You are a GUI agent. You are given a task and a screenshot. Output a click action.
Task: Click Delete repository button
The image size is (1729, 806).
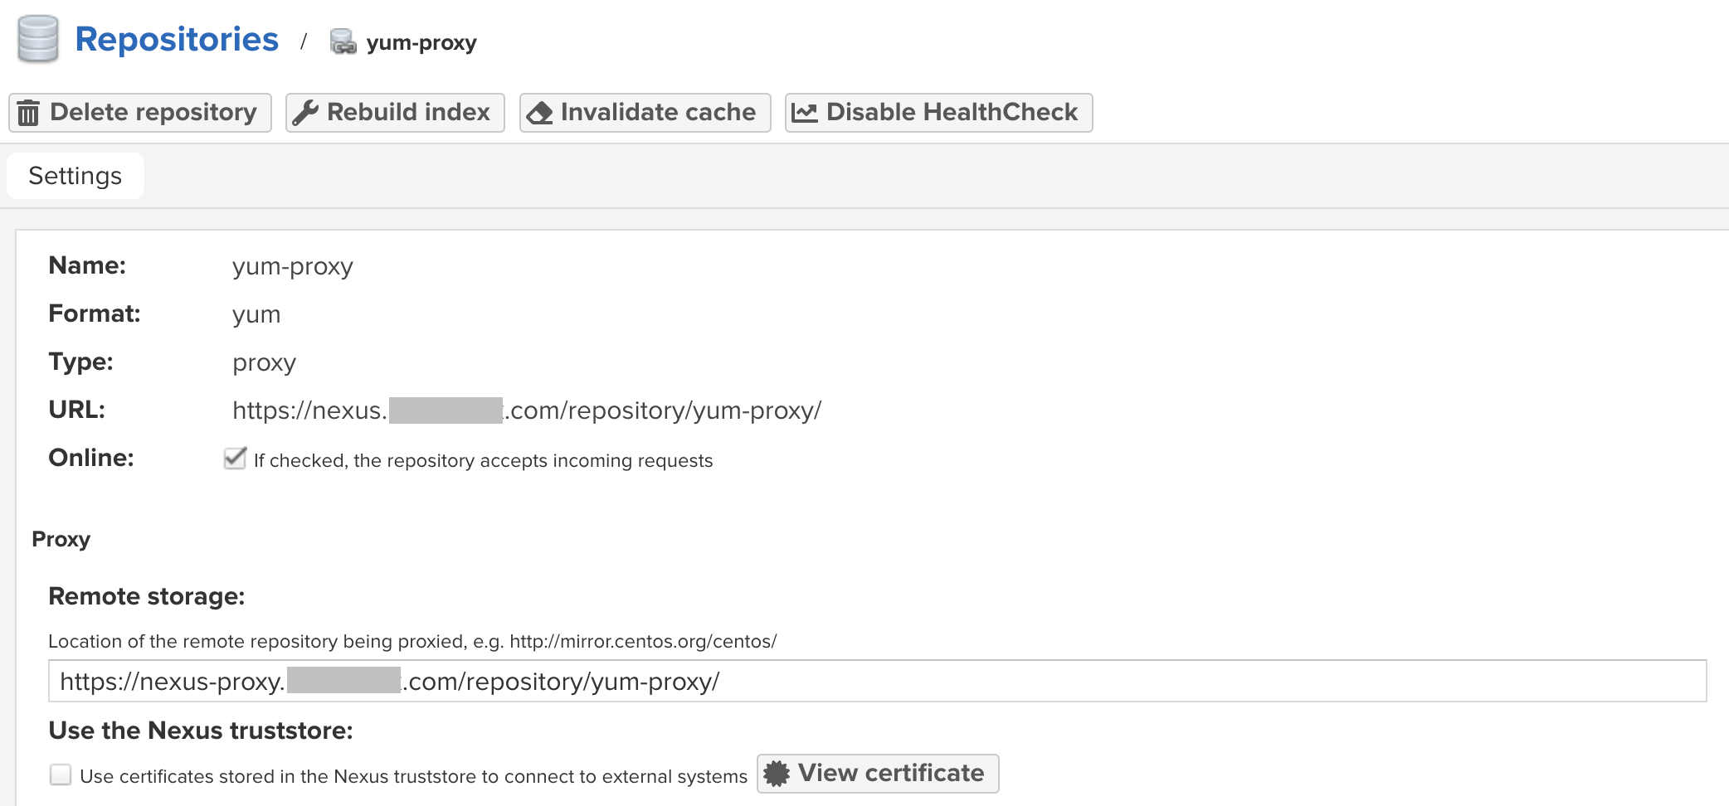(x=140, y=112)
